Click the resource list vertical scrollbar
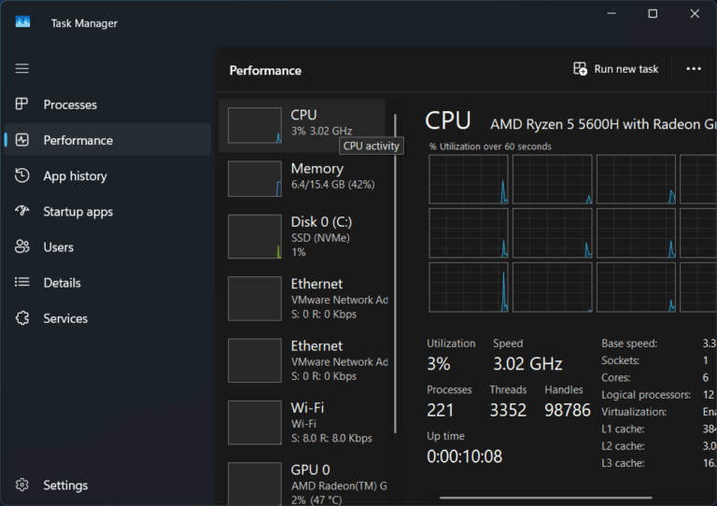This screenshot has width=717, height=506. (x=395, y=274)
